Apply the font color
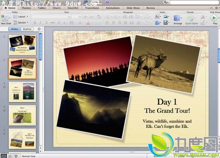The height and width of the screenshot is (158, 220). pos(88,23)
